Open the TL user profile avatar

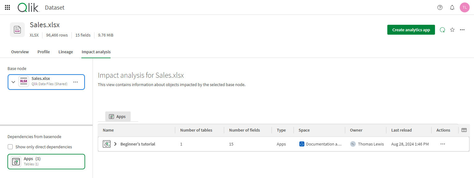click(464, 7)
